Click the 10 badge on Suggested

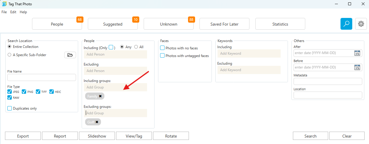coord(135,20)
